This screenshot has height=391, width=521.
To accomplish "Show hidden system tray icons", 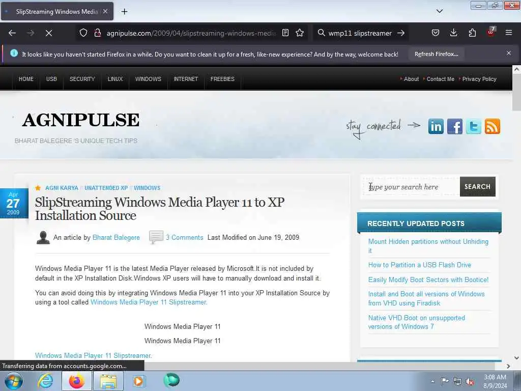I will [432, 381].
